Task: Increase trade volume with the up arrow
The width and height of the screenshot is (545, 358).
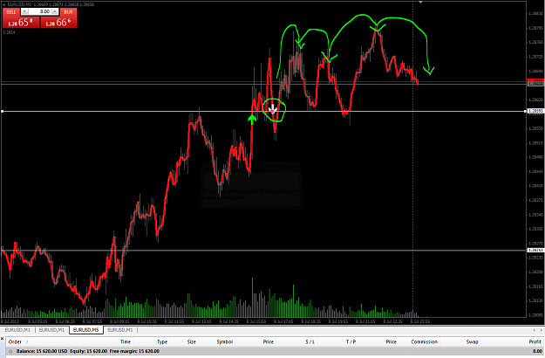Action: (x=55, y=12)
